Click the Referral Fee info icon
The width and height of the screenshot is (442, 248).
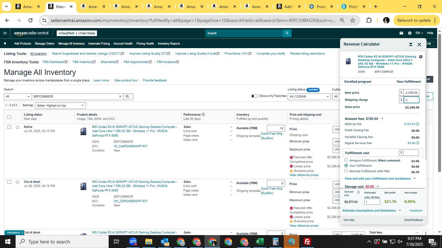tap(418, 124)
